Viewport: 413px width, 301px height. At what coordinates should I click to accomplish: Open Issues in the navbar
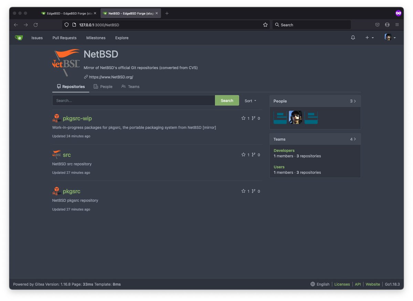tap(37, 38)
